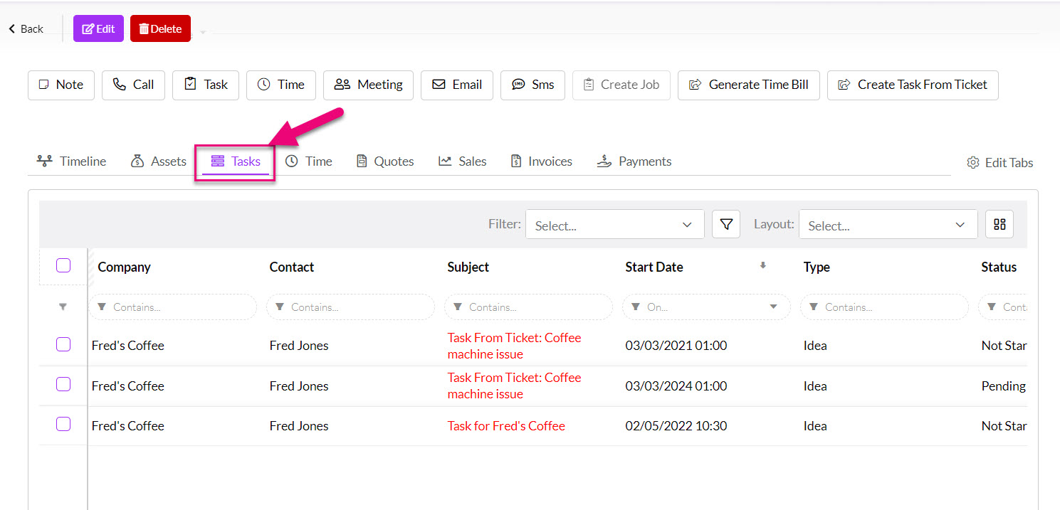
Task: Sort by Status column header
Action: (x=999, y=267)
